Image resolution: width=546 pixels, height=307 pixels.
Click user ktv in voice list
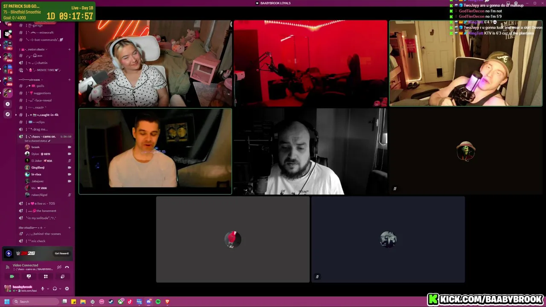tap(48, 188)
